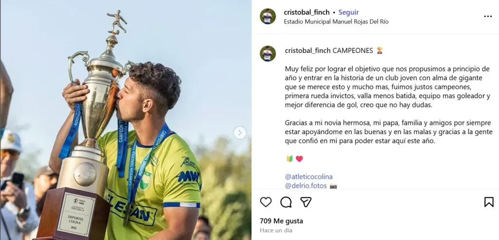Save the post with the bookmark icon
Viewport: 499px width, 240px height.
489,202
